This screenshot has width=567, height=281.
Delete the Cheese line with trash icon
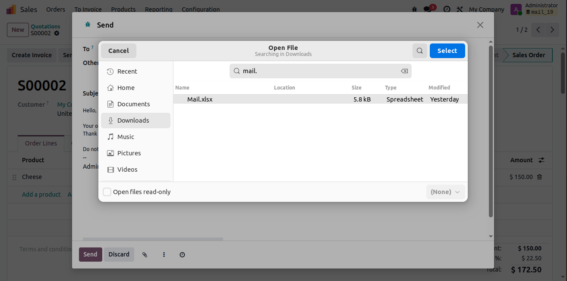tap(539, 177)
